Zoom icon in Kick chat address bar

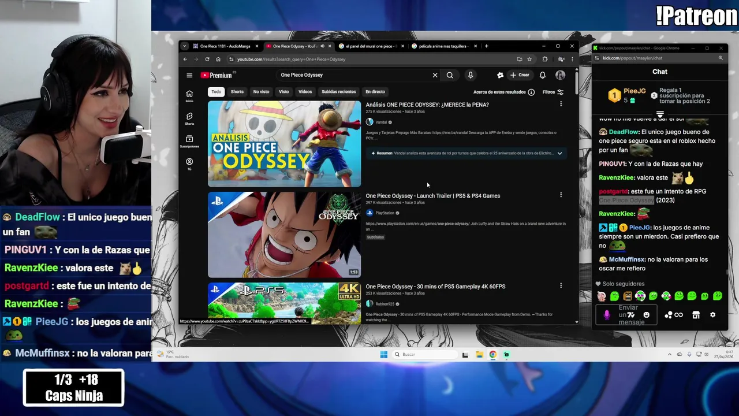tap(721, 58)
